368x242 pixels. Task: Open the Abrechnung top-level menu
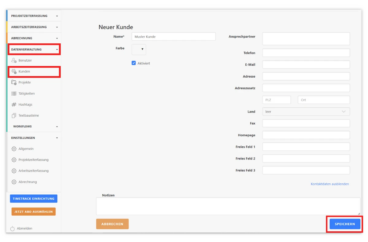(34, 38)
